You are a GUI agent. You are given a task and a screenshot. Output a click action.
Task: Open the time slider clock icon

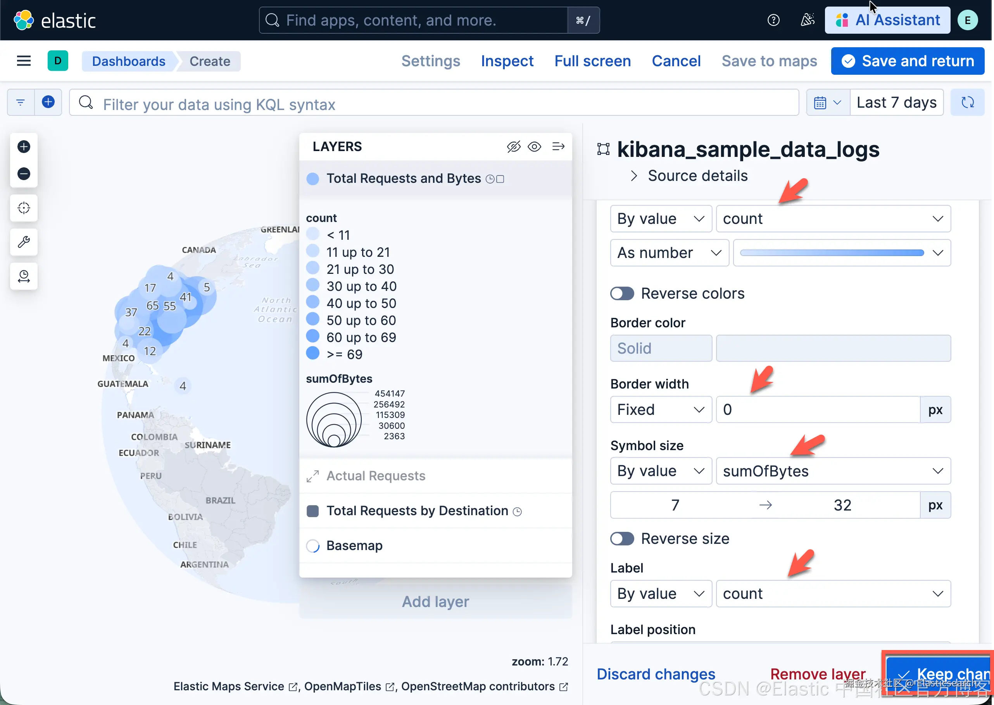tap(24, 276)
